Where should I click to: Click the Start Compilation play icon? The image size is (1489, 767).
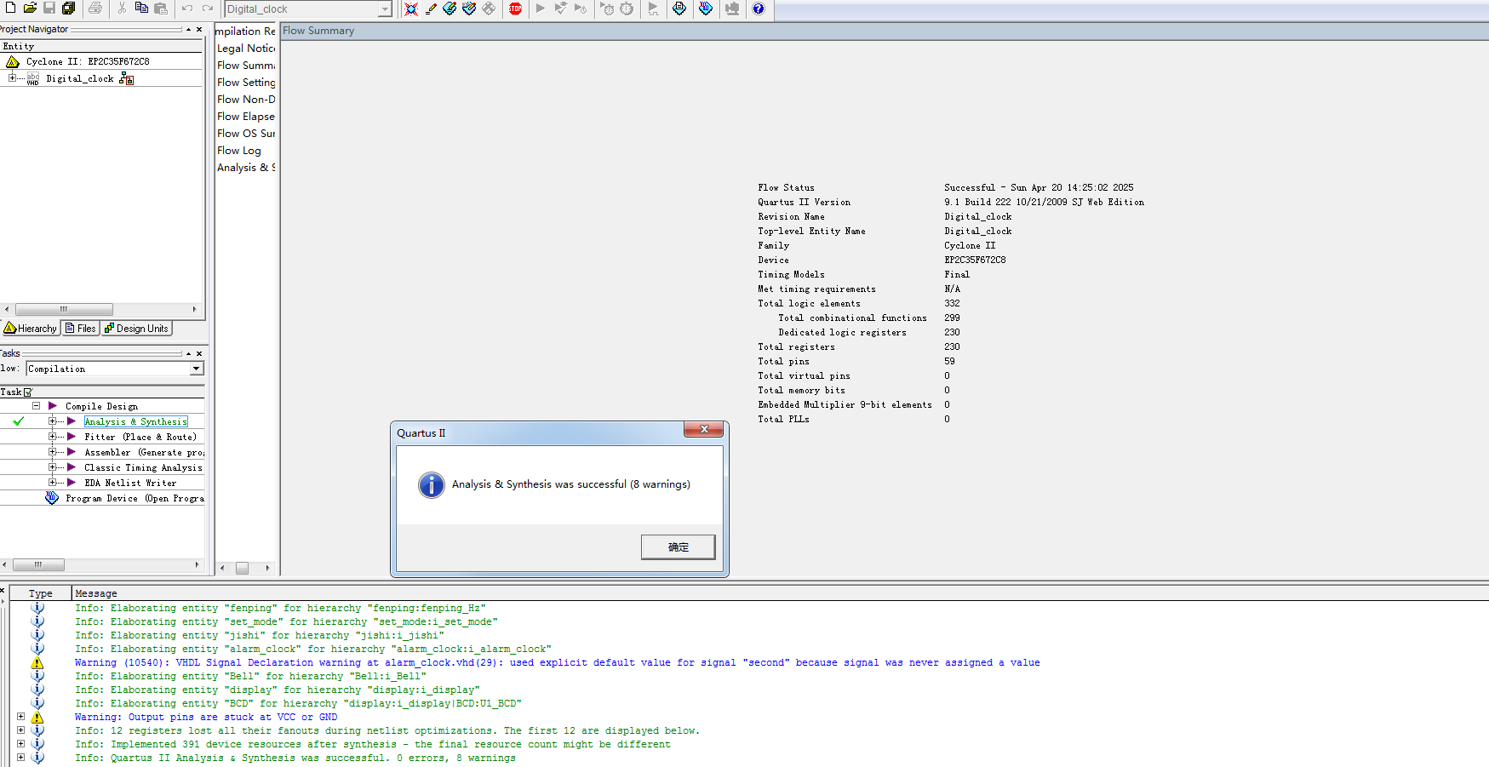[x=541, y=9]
